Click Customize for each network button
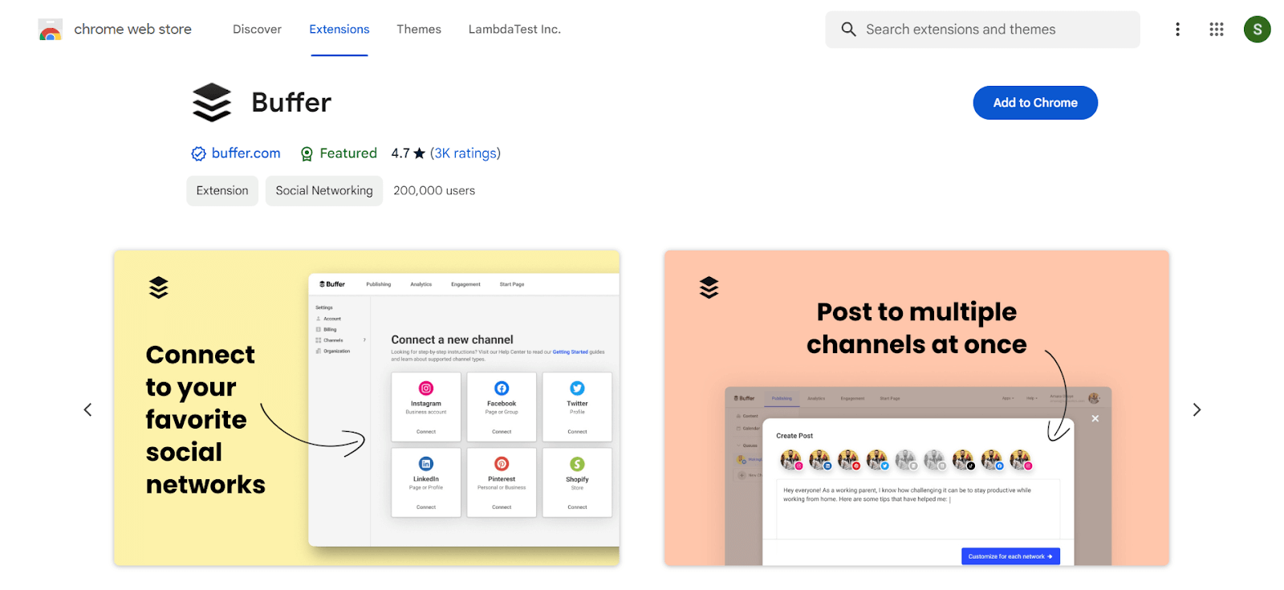 pyautogui.click(x=1010, y=556)
